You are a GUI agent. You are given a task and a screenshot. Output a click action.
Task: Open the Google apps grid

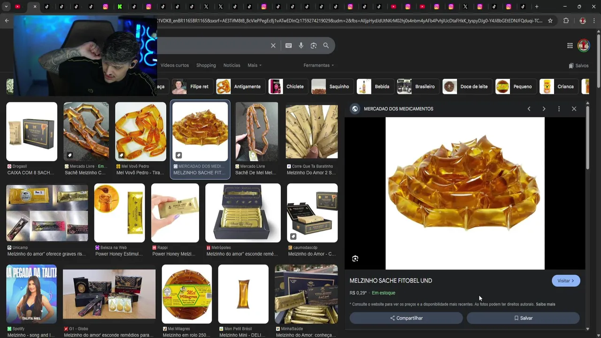tap(570, 46)
